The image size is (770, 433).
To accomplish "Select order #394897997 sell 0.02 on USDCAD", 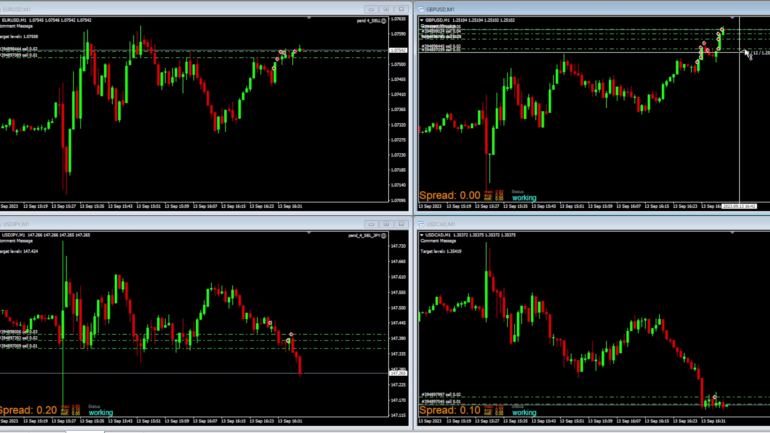I will click(441, 395).
